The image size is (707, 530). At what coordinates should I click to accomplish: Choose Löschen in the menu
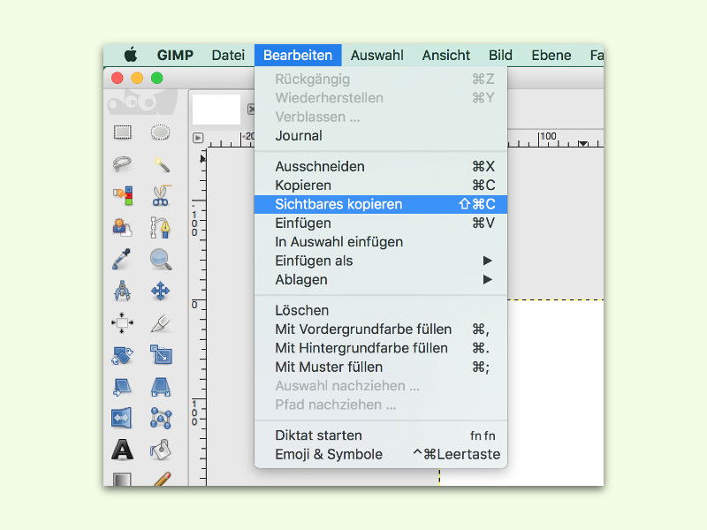381,311
